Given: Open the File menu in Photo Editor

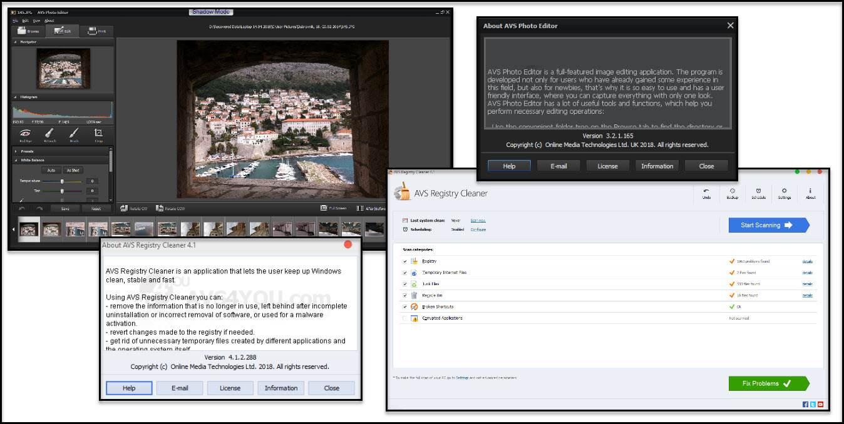Looking at the screenshot, I should [x=15, y=21].
